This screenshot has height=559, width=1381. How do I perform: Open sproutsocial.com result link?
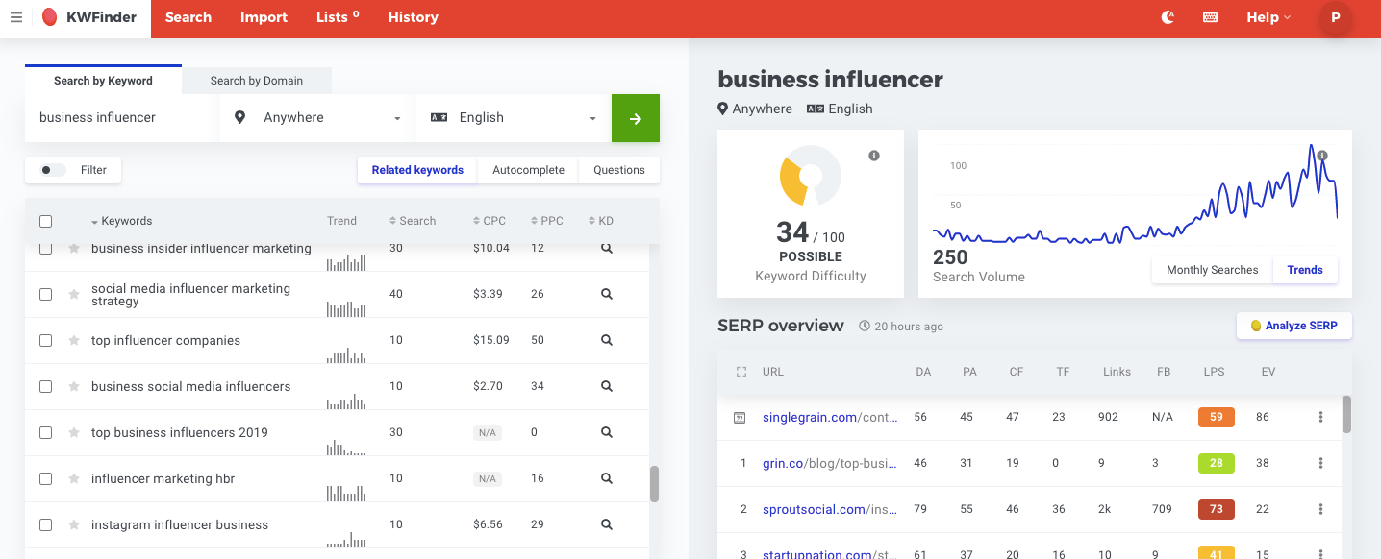(829, 509)
